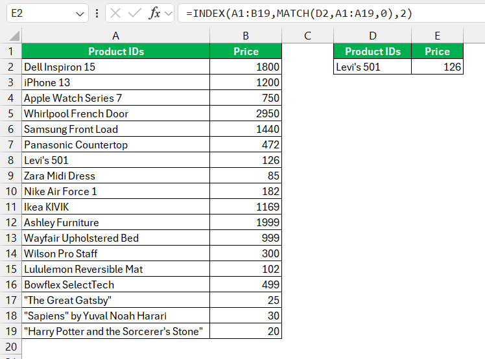Viewport: 485px width, 359px height.
Task: Click the price cell 102
Action: pyautogui.click(x=246, y=269)
